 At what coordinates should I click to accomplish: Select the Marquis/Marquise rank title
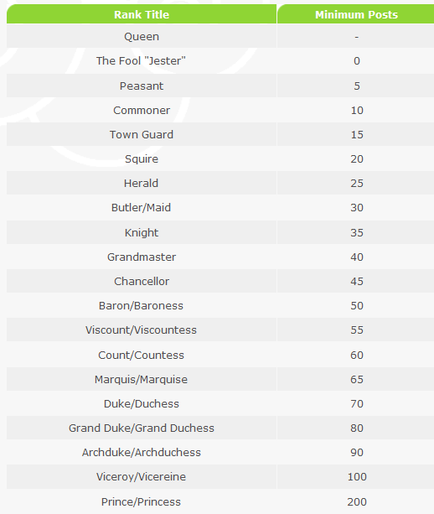click(141, 379)
